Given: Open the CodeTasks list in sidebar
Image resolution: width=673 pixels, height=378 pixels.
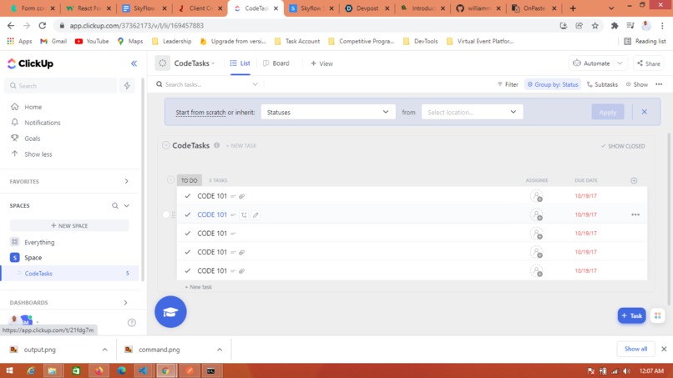Looking at the screenshot, I should coord(38,274).
